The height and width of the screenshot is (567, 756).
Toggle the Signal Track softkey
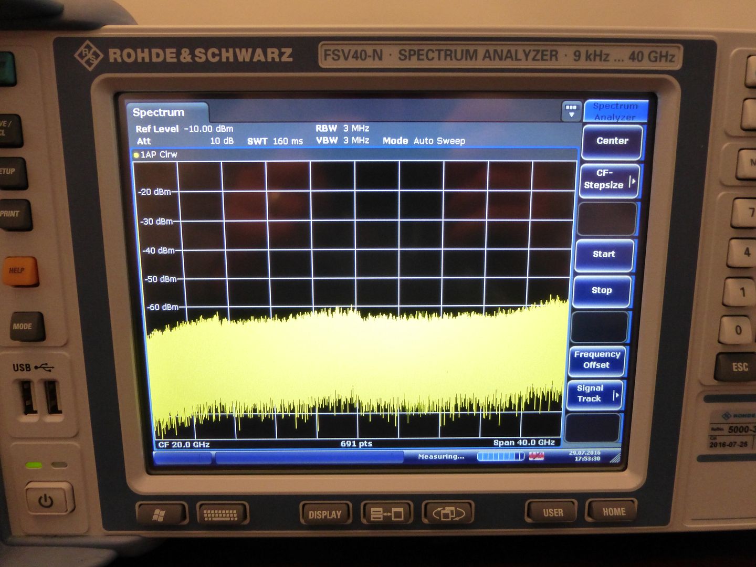pos(595,394)
